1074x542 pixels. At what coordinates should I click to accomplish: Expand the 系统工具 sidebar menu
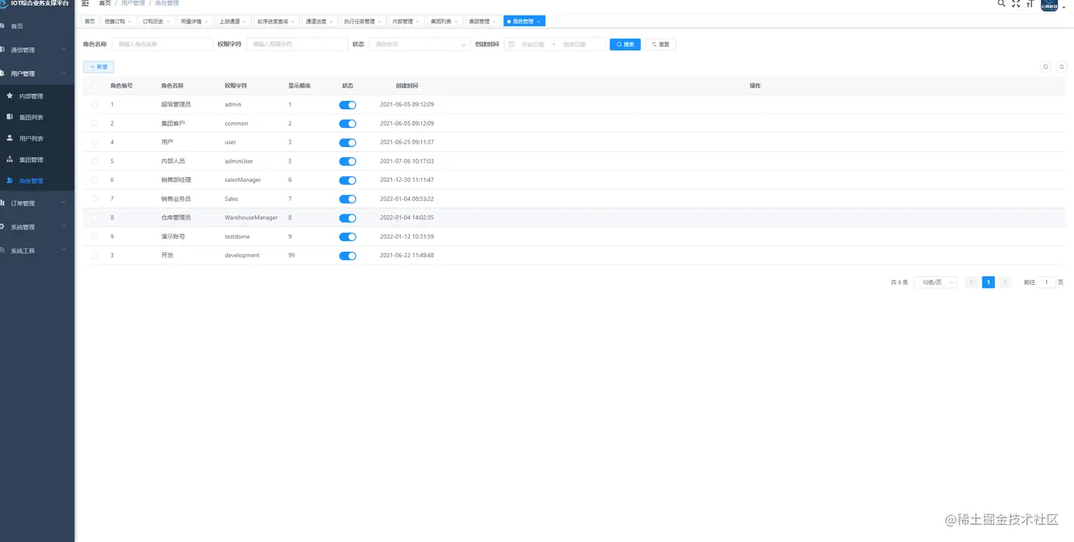tap(37, 251)
